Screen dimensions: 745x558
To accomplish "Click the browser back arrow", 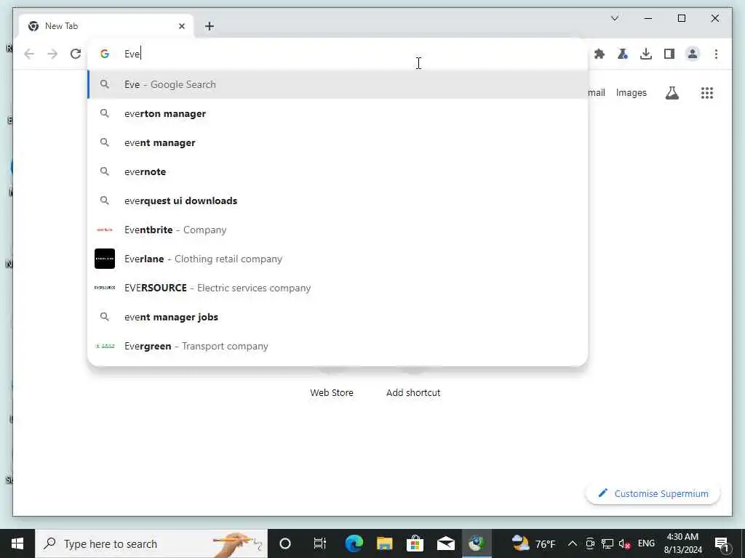I will 29,54.
